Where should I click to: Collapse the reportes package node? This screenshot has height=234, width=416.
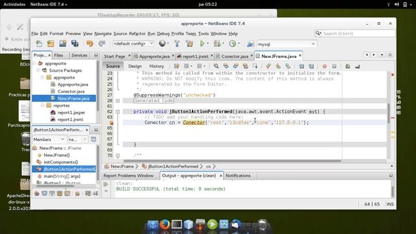42,105
